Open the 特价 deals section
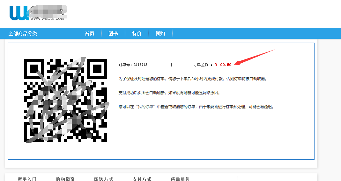The width and height of the screenshot is (341, 181). [x=137, y=33]
